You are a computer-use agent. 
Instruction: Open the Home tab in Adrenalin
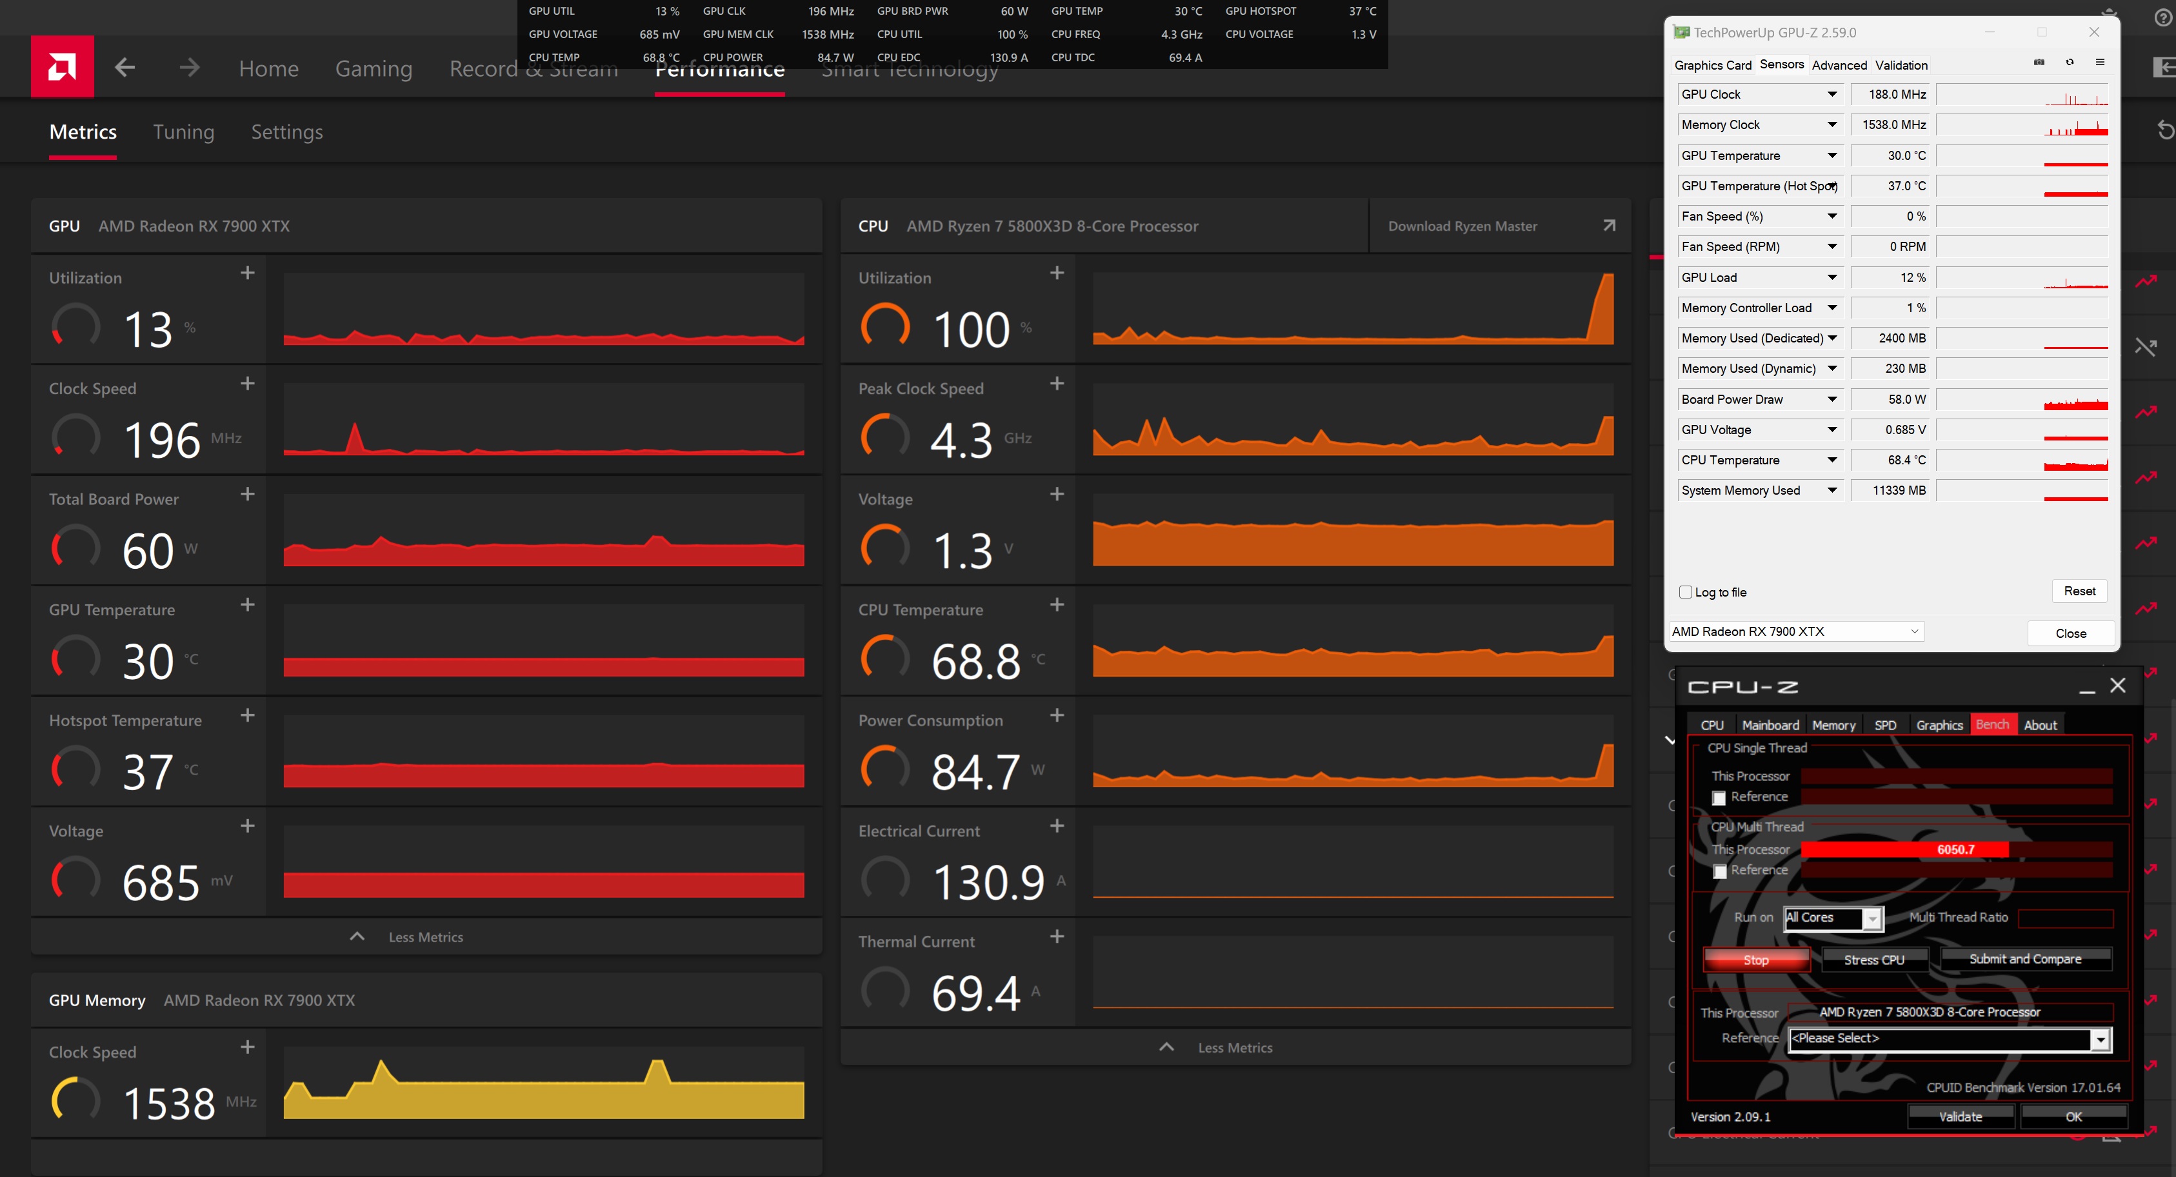pyautogui.click(x=268, y=68)
